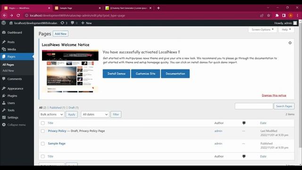Expand the Screen Options panel

[x=262, y=29]
